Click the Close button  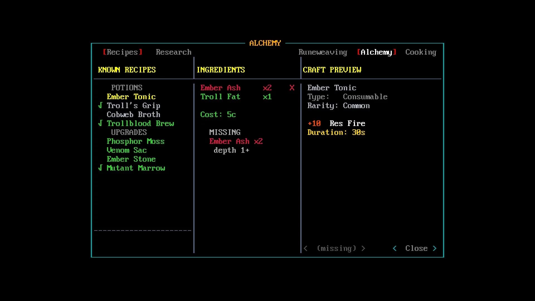pyautogui.click(x=416, y=248)
